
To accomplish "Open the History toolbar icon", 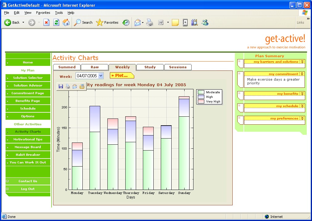I will [x=126, y=22].
